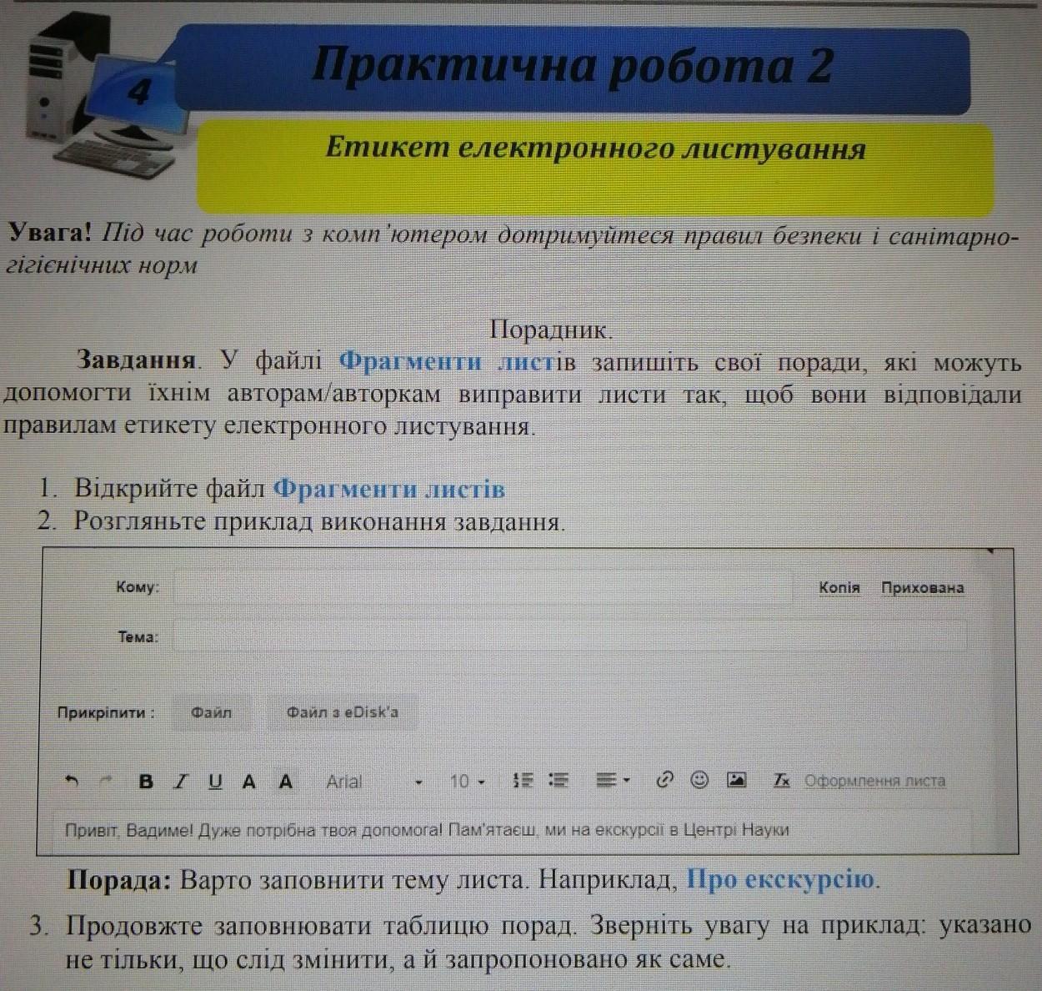This screenshot has height=991, width=1042.
Task: Click the word Порадник
Action: point(551,329)
